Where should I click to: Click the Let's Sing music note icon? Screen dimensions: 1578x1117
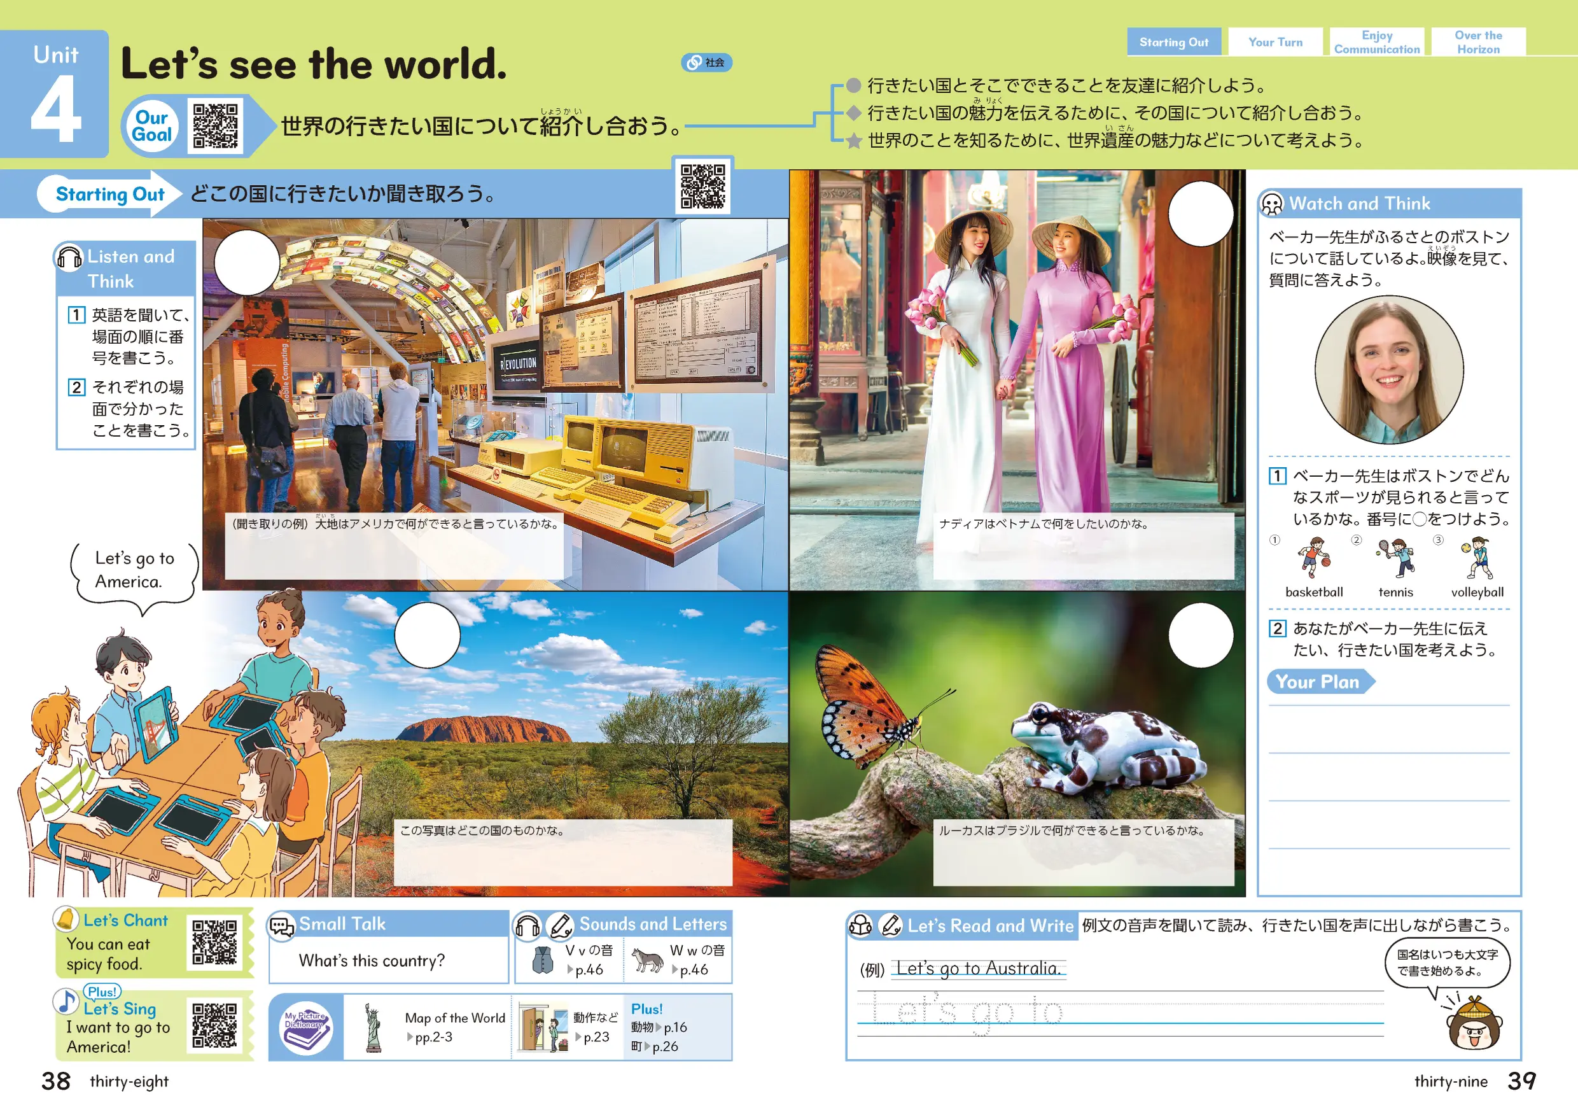coord(66,1002)
